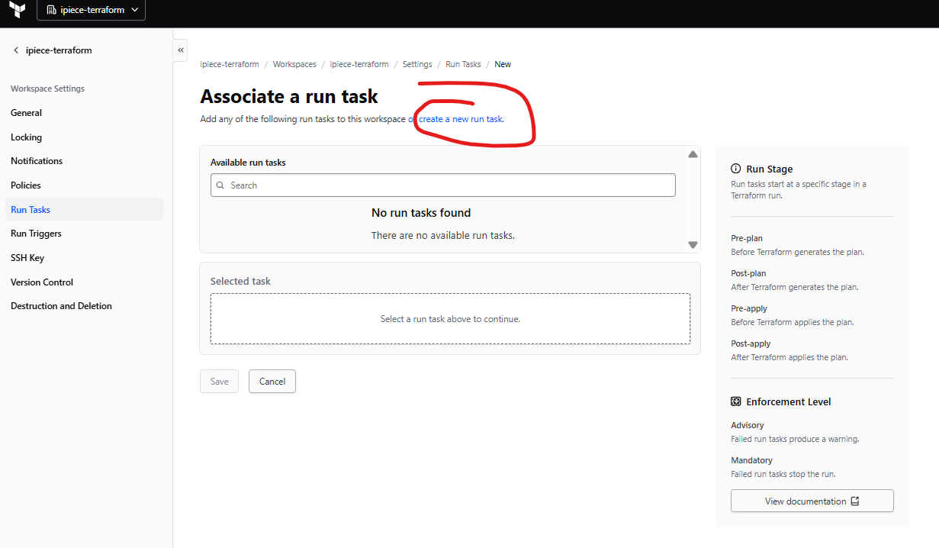The image size is (939, 548).
Task: Click the 'No run tasks found' text
Action: click(421, 213)
